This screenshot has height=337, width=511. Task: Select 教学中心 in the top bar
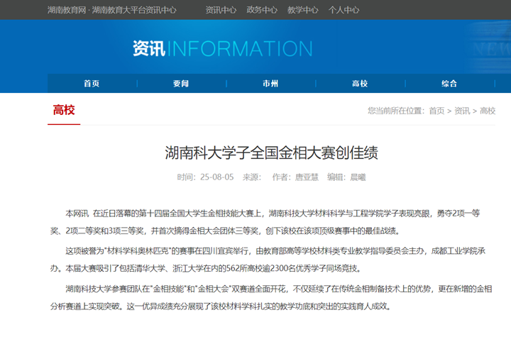point(303,10)
